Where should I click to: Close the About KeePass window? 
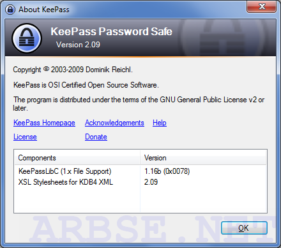tap(262, 6)
